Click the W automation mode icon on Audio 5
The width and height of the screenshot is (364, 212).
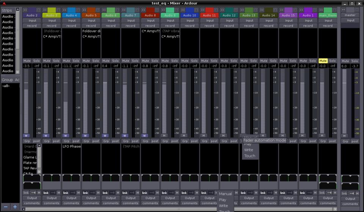pos(85,135)
